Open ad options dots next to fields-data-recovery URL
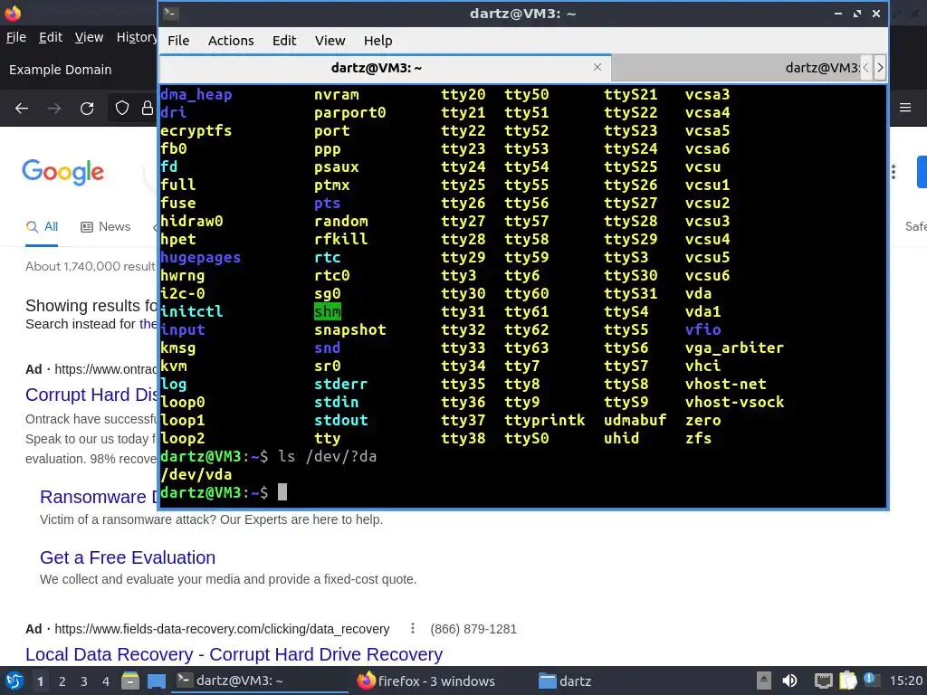Image resolution: width=927 pixels, height=695 pixels. coord(412,628)
